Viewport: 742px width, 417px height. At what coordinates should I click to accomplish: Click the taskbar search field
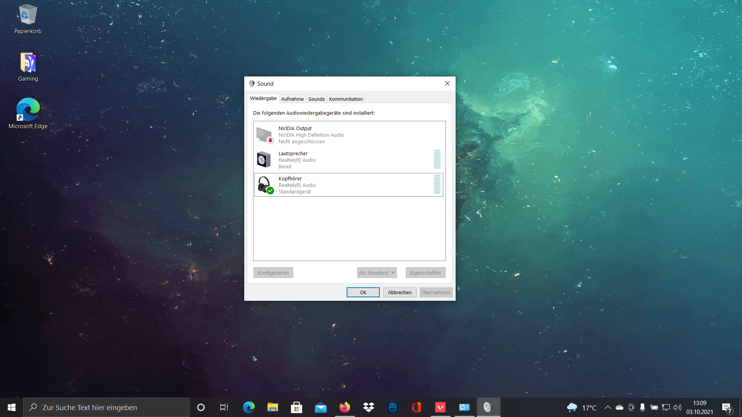click(x=106, y=407)
